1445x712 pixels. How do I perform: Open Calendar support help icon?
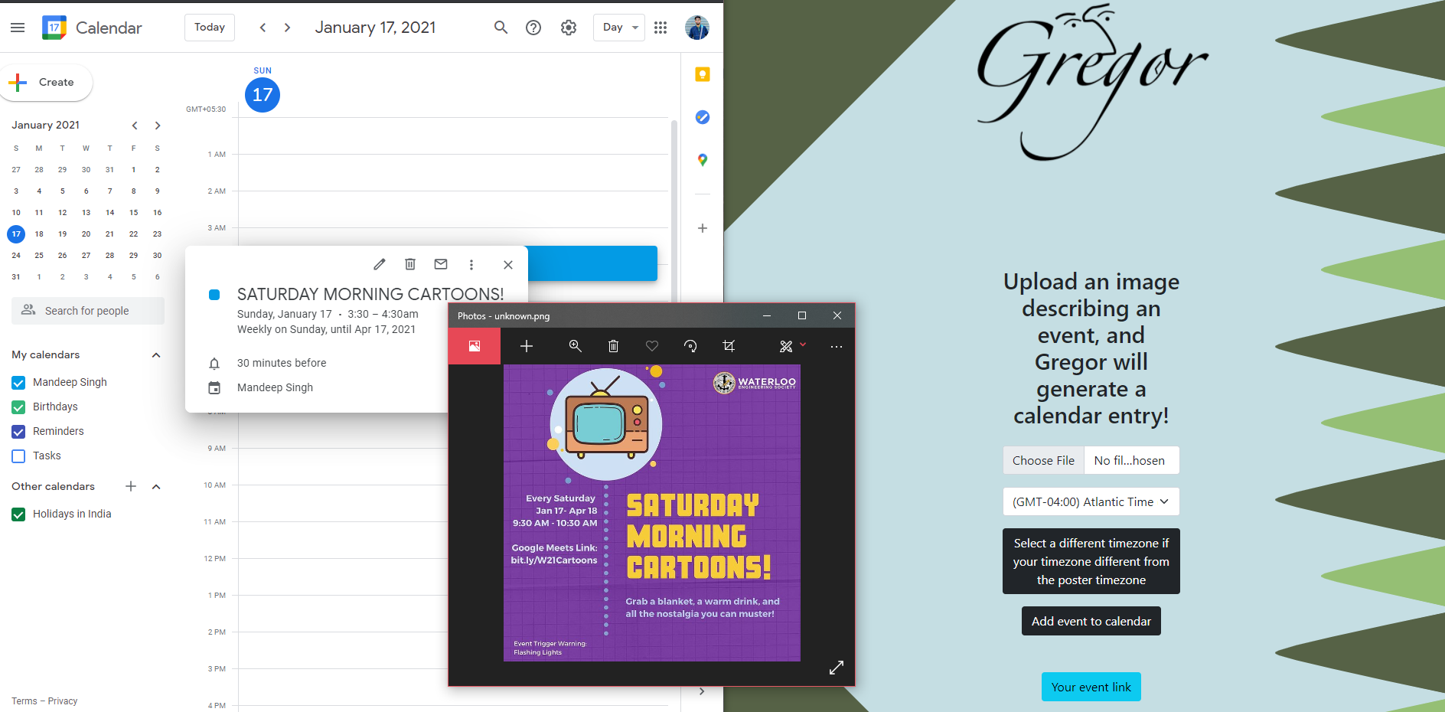point(533,28)
